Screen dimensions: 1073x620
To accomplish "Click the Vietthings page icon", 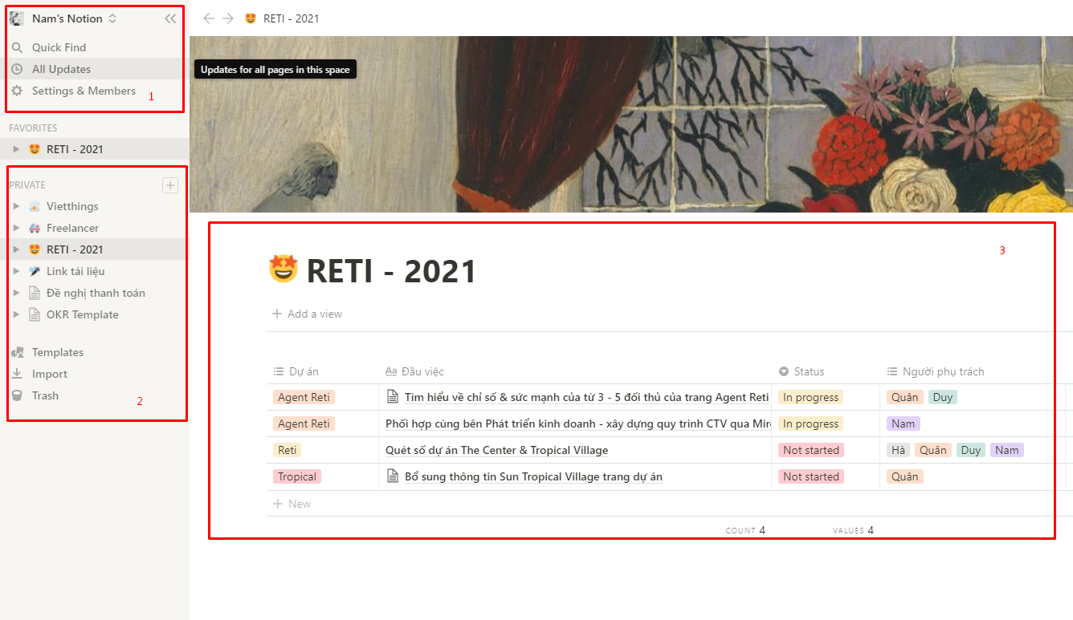I will (x=34, y=206).
